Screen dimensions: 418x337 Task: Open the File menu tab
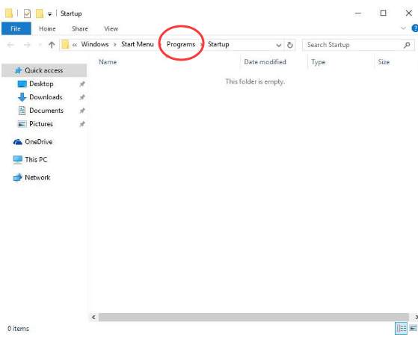coord(16,28)
